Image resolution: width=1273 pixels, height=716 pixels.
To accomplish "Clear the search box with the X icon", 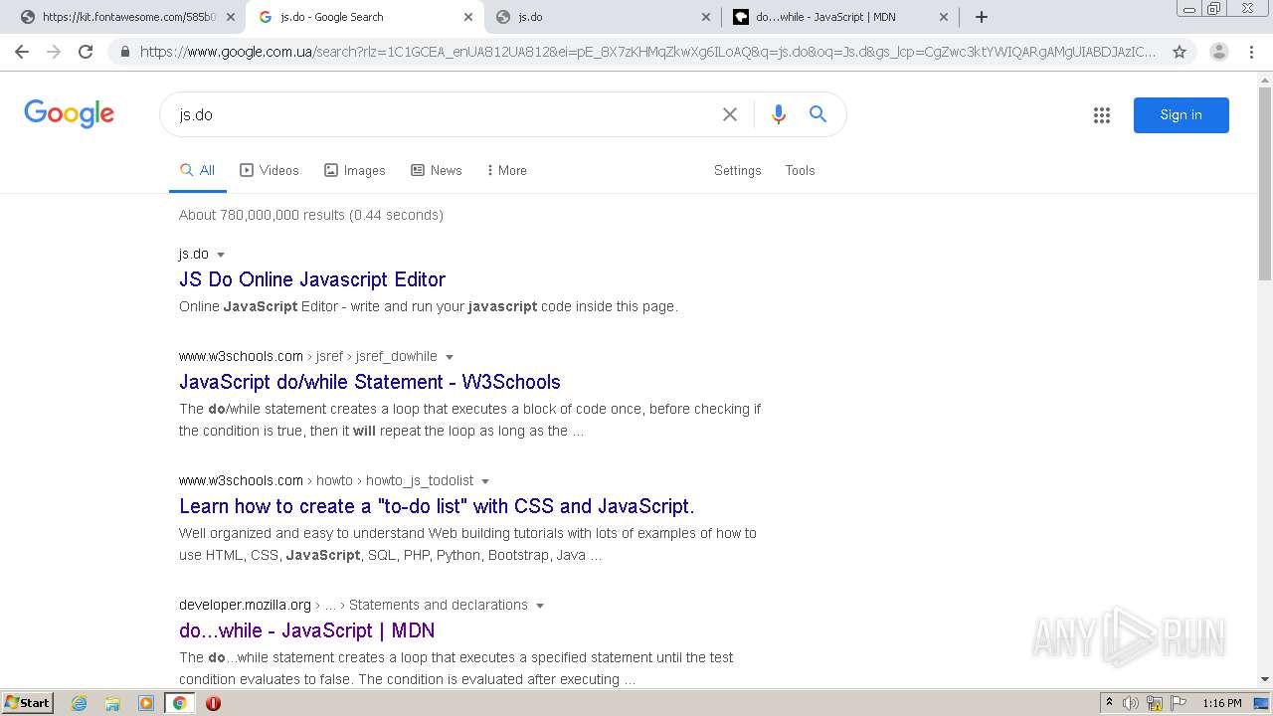I will pos(730,114).
